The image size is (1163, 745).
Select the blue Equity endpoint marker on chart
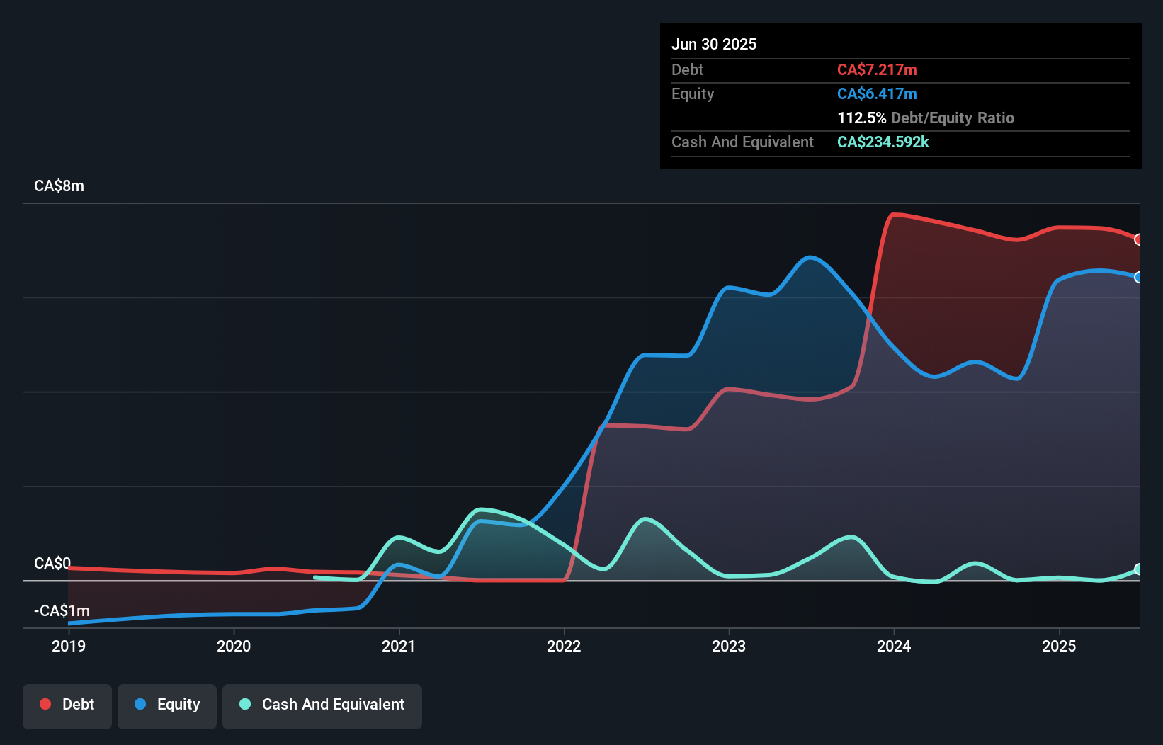[1138, 278]
